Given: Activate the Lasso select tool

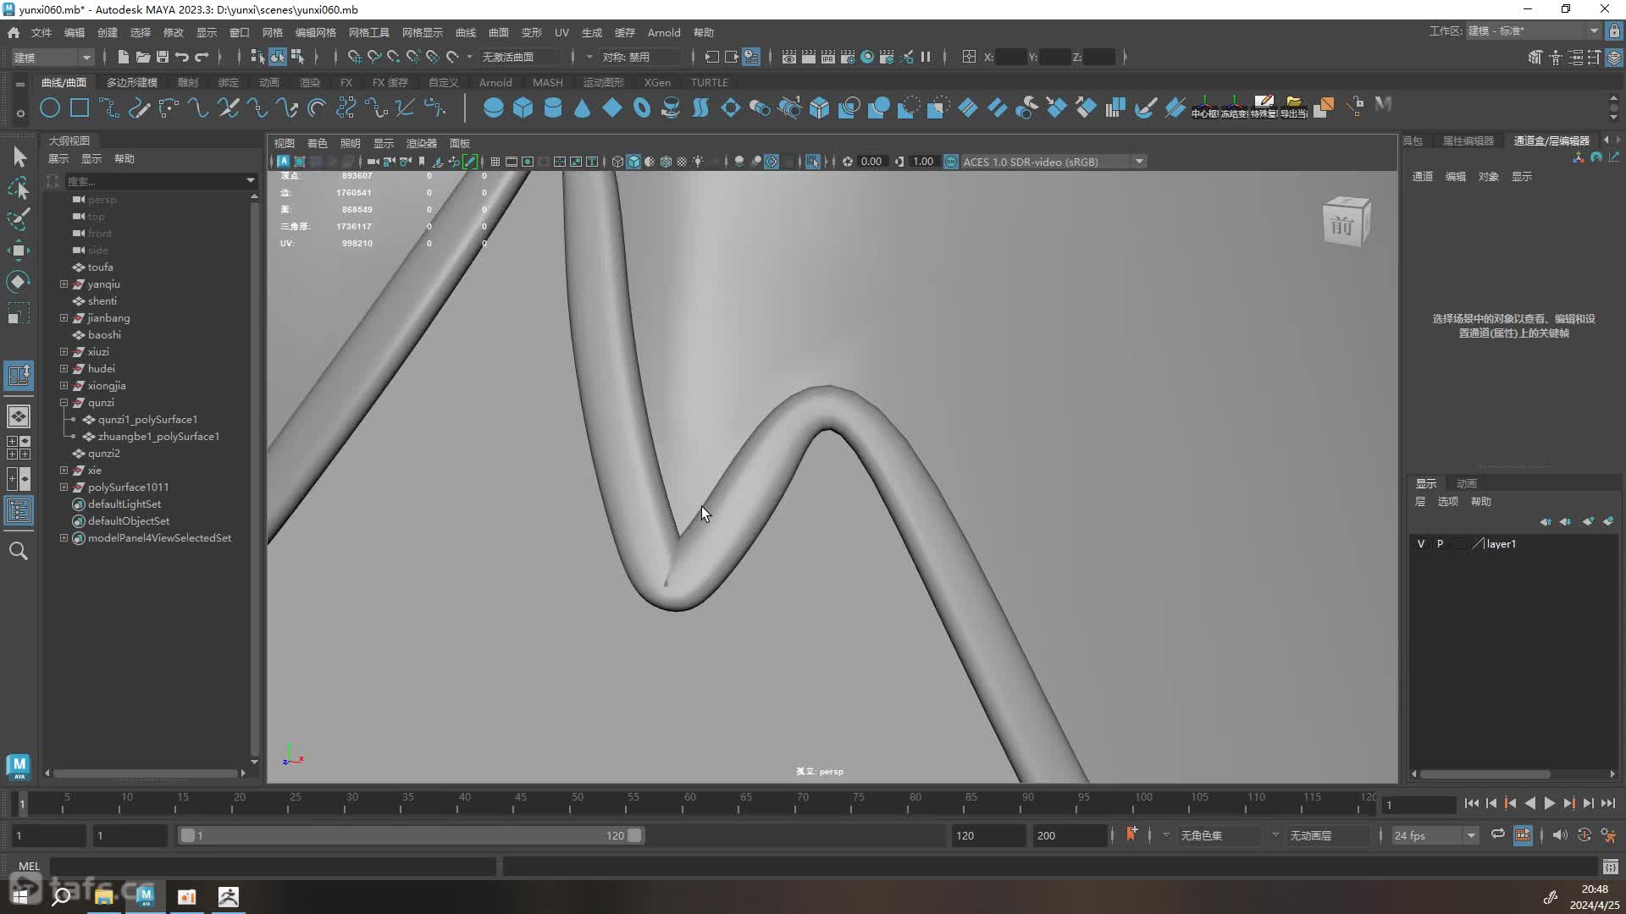Looking at the screenshot, I should (19, 188).
